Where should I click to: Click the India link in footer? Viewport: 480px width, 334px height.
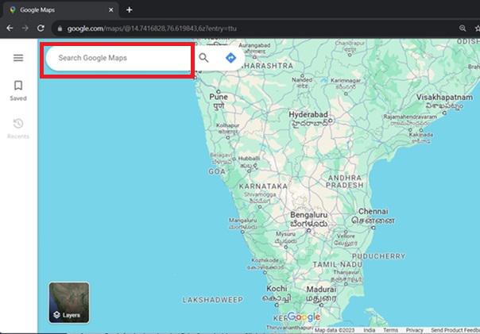370,330
